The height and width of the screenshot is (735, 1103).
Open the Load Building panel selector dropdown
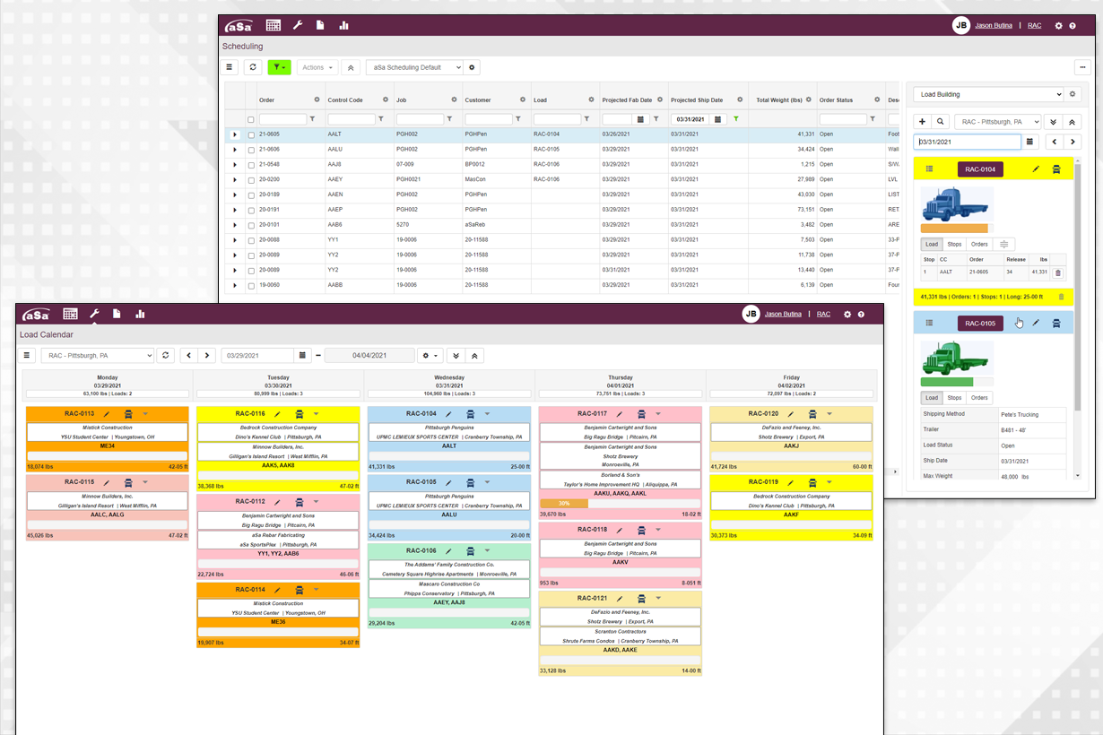[x=987, y=94]
